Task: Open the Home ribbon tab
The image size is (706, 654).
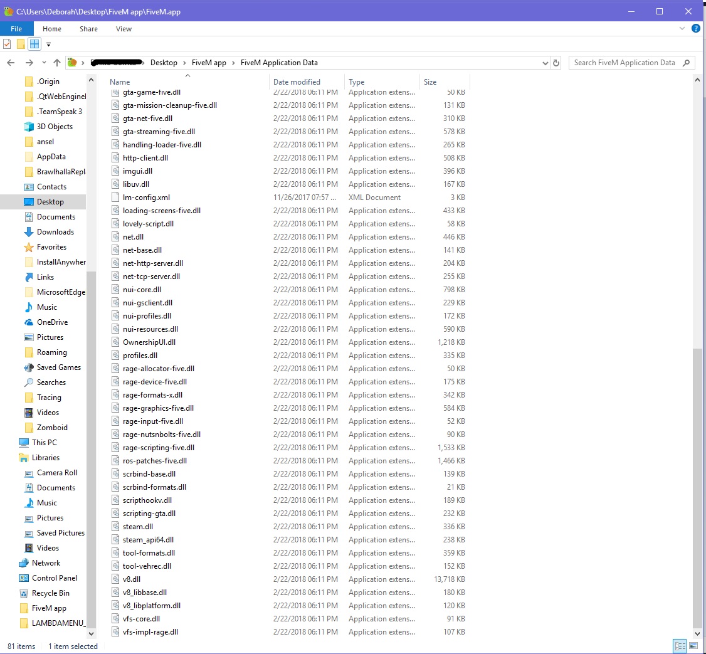Action: 52,29
